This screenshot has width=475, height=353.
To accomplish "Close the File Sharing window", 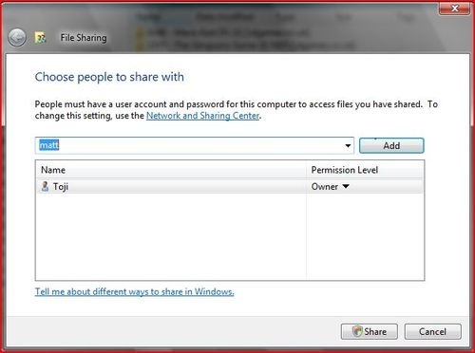I will click(x=454, y=9).
